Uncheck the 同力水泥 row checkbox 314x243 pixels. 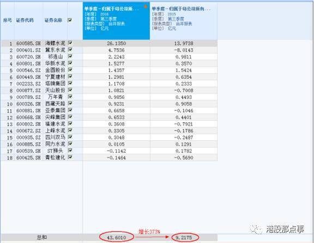coord(70,144)
